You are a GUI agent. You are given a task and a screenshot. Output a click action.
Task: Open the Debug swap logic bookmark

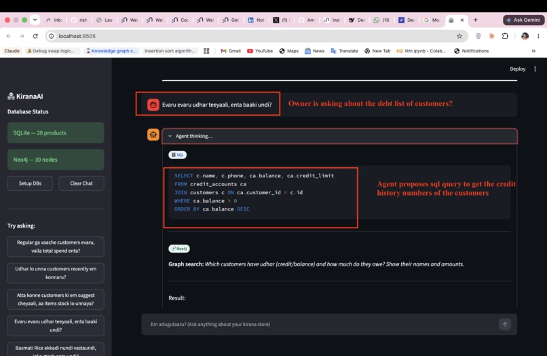tap(52, 51)
